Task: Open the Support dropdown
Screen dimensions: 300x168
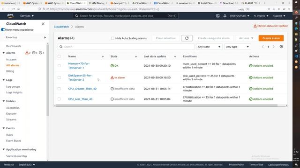Action: click(279, 16)
